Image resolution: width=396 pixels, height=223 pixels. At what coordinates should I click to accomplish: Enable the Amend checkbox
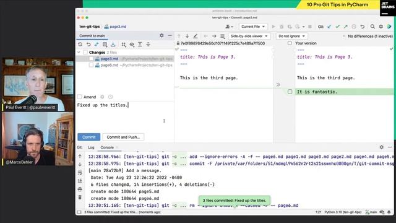coord(80,97)
